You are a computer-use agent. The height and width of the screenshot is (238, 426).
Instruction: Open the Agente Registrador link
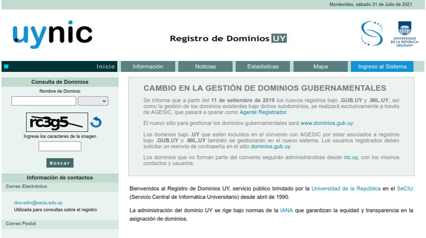pos(263,112)
